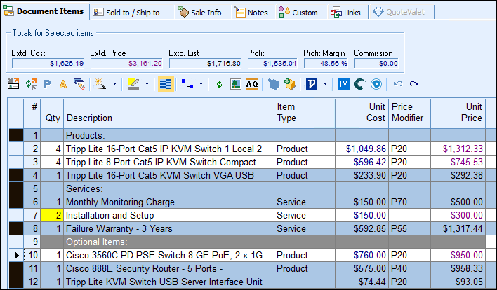Click the Profit Margin field showing 48.56 %
The height and width of the screenshot is (290, 497).
click(326, 64)
